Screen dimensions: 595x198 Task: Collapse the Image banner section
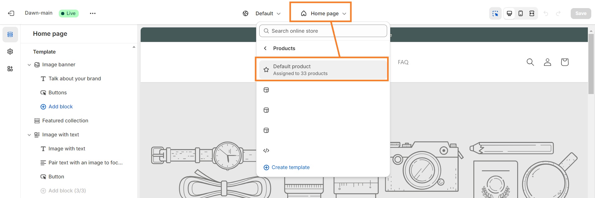pos(29,65)
